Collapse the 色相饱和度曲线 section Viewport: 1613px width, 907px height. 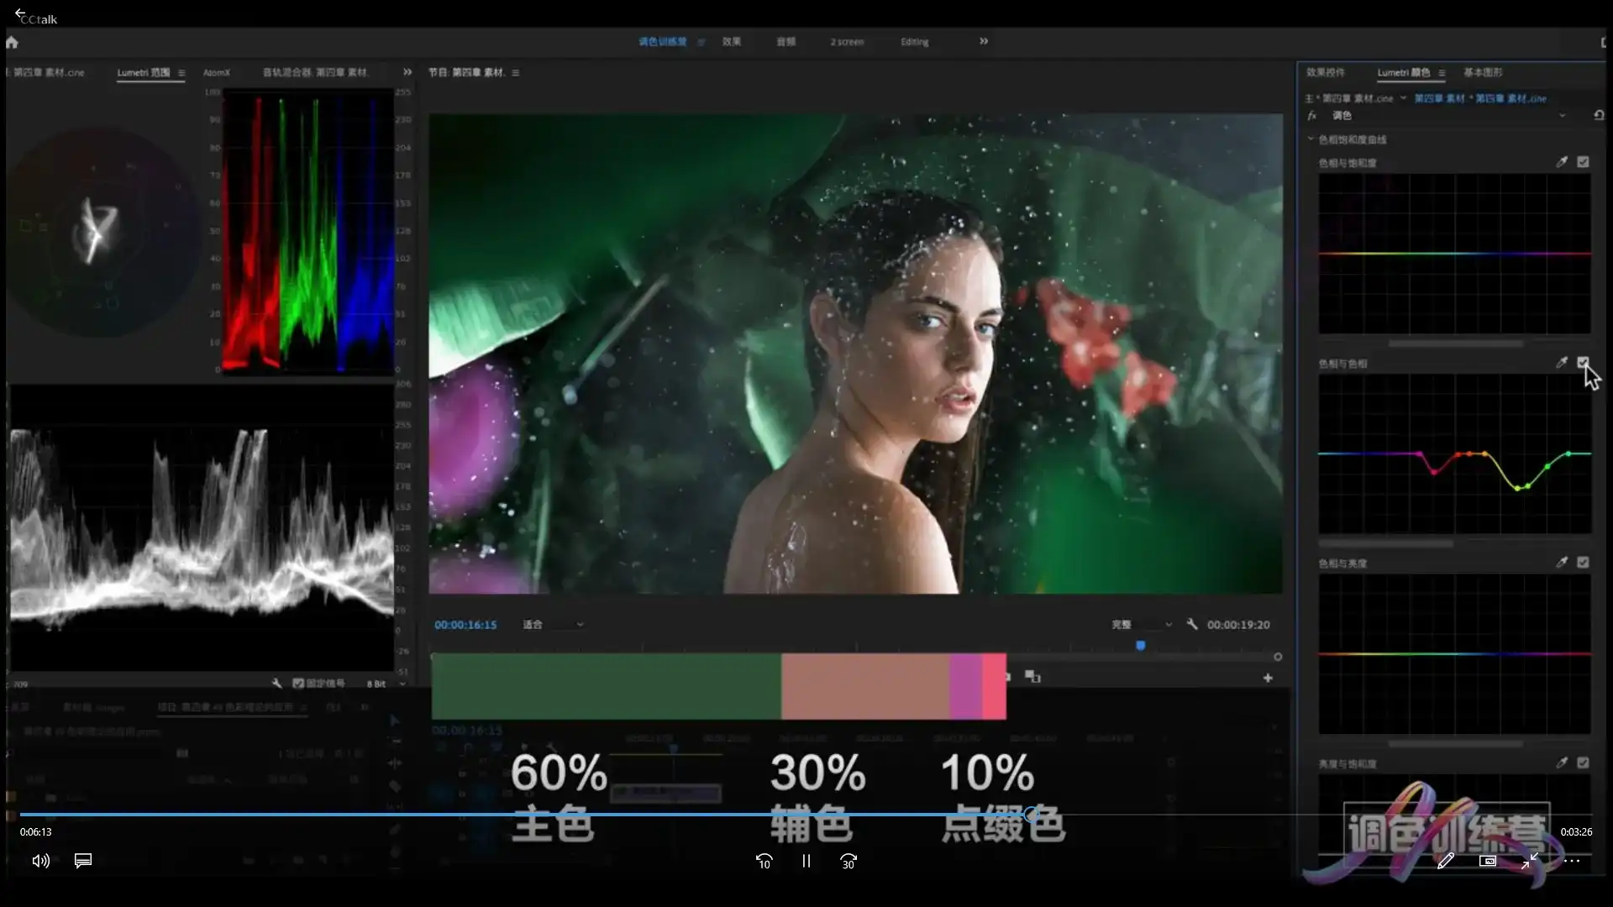[1311, 139]
